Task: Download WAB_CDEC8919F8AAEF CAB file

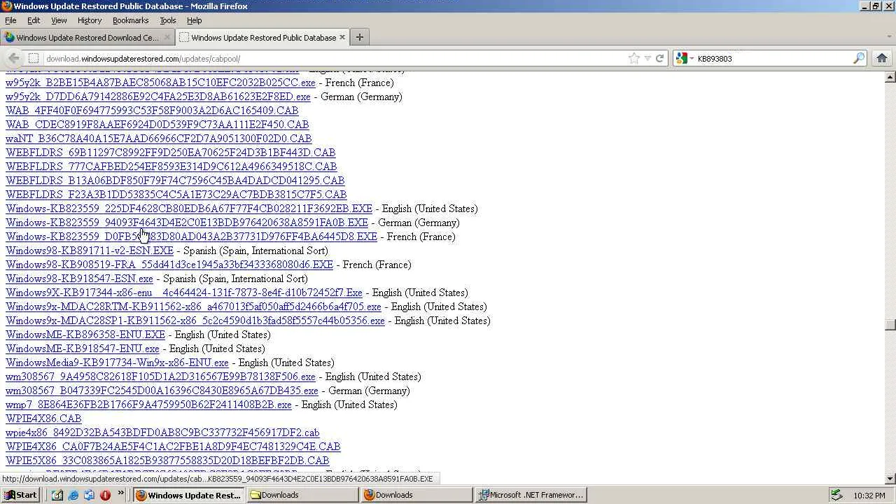Action: (x=157, y=125)
